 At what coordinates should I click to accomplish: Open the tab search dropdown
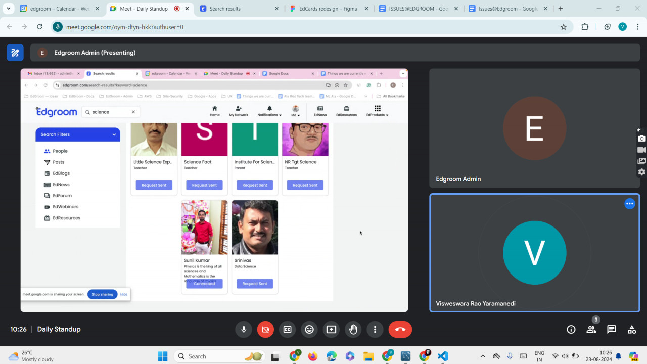tap(9, 9)
